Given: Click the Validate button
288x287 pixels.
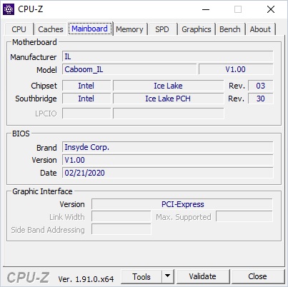Looking at the screenshot, I should (203, 276).
